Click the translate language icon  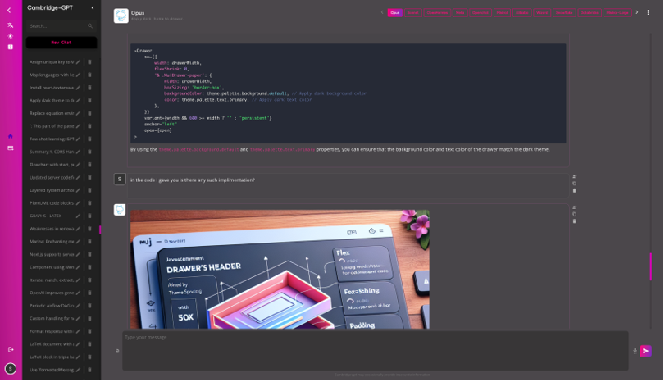coord(10,25)
